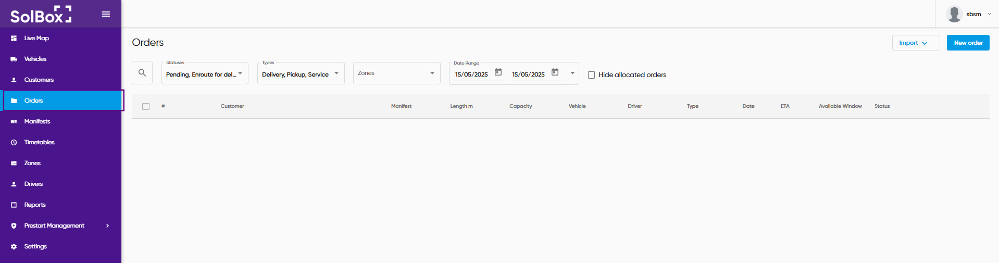
Task: Click the Live Map sidebar icon
Action: click(14, 38)
